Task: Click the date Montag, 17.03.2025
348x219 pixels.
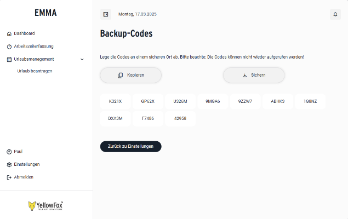Action: coord(138,14)
